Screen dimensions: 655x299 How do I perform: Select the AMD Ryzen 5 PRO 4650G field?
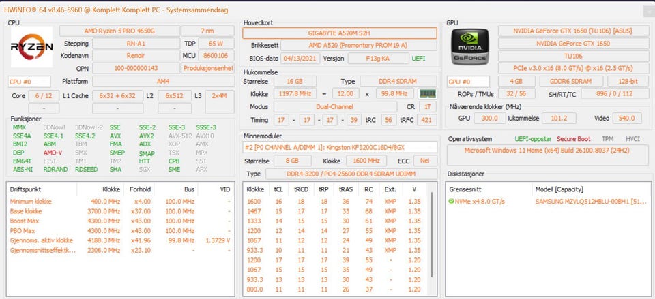119,31
